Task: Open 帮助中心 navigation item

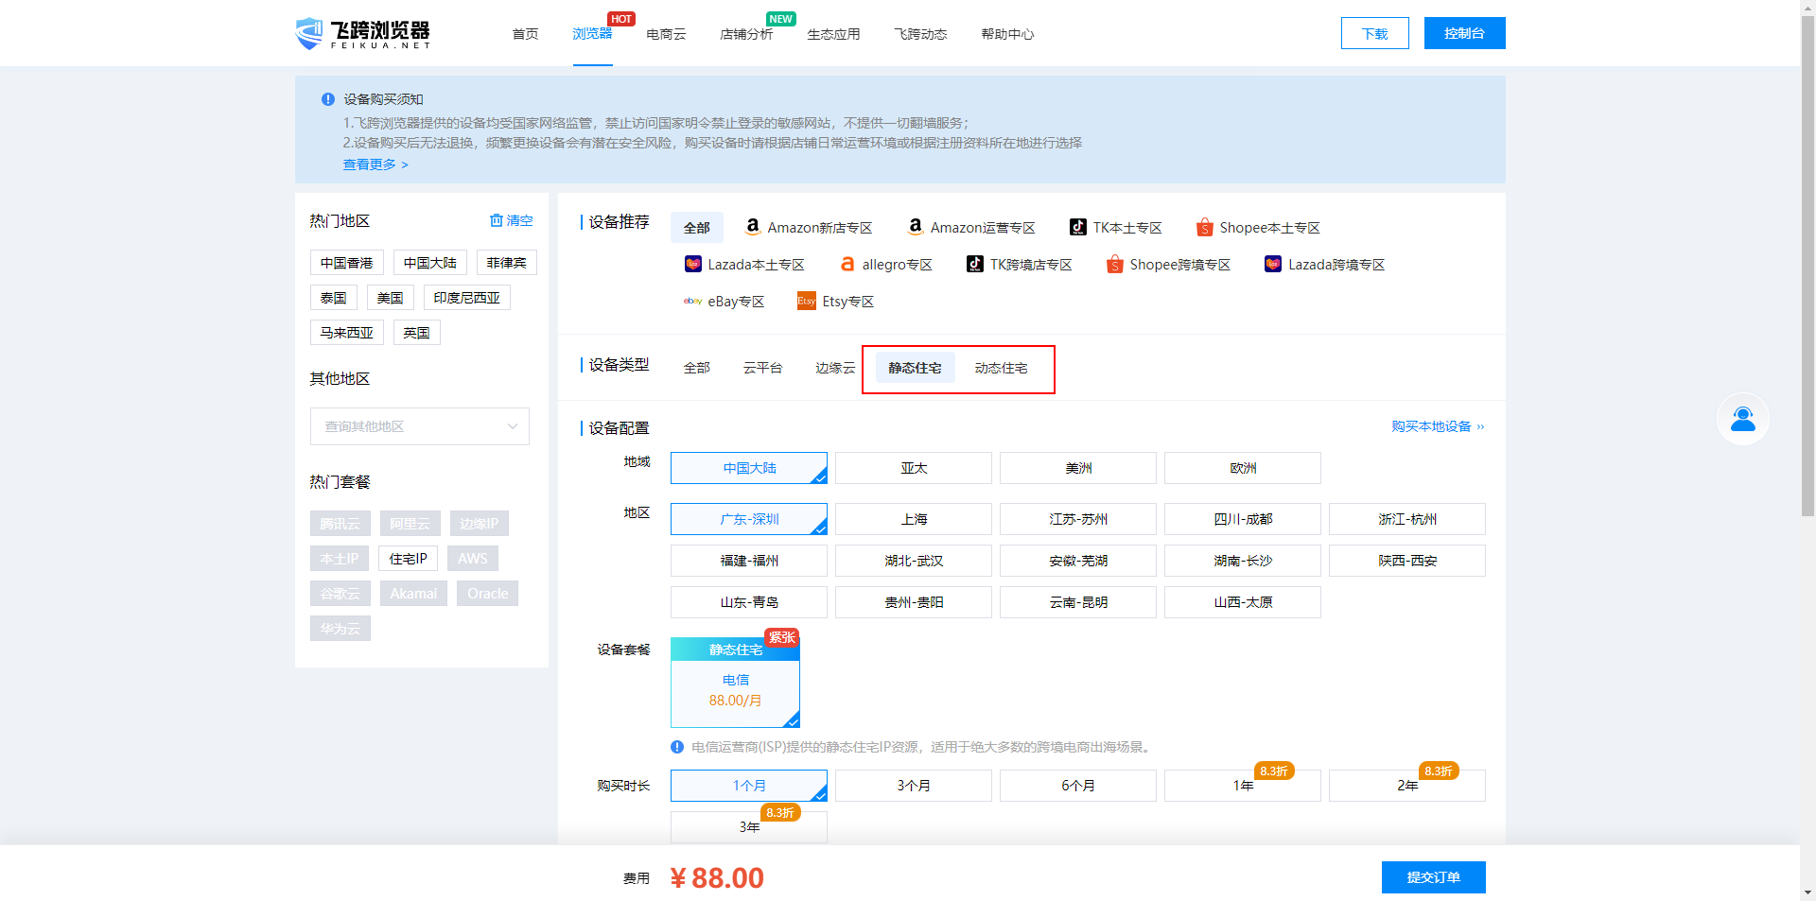Action: point(1007,34)
